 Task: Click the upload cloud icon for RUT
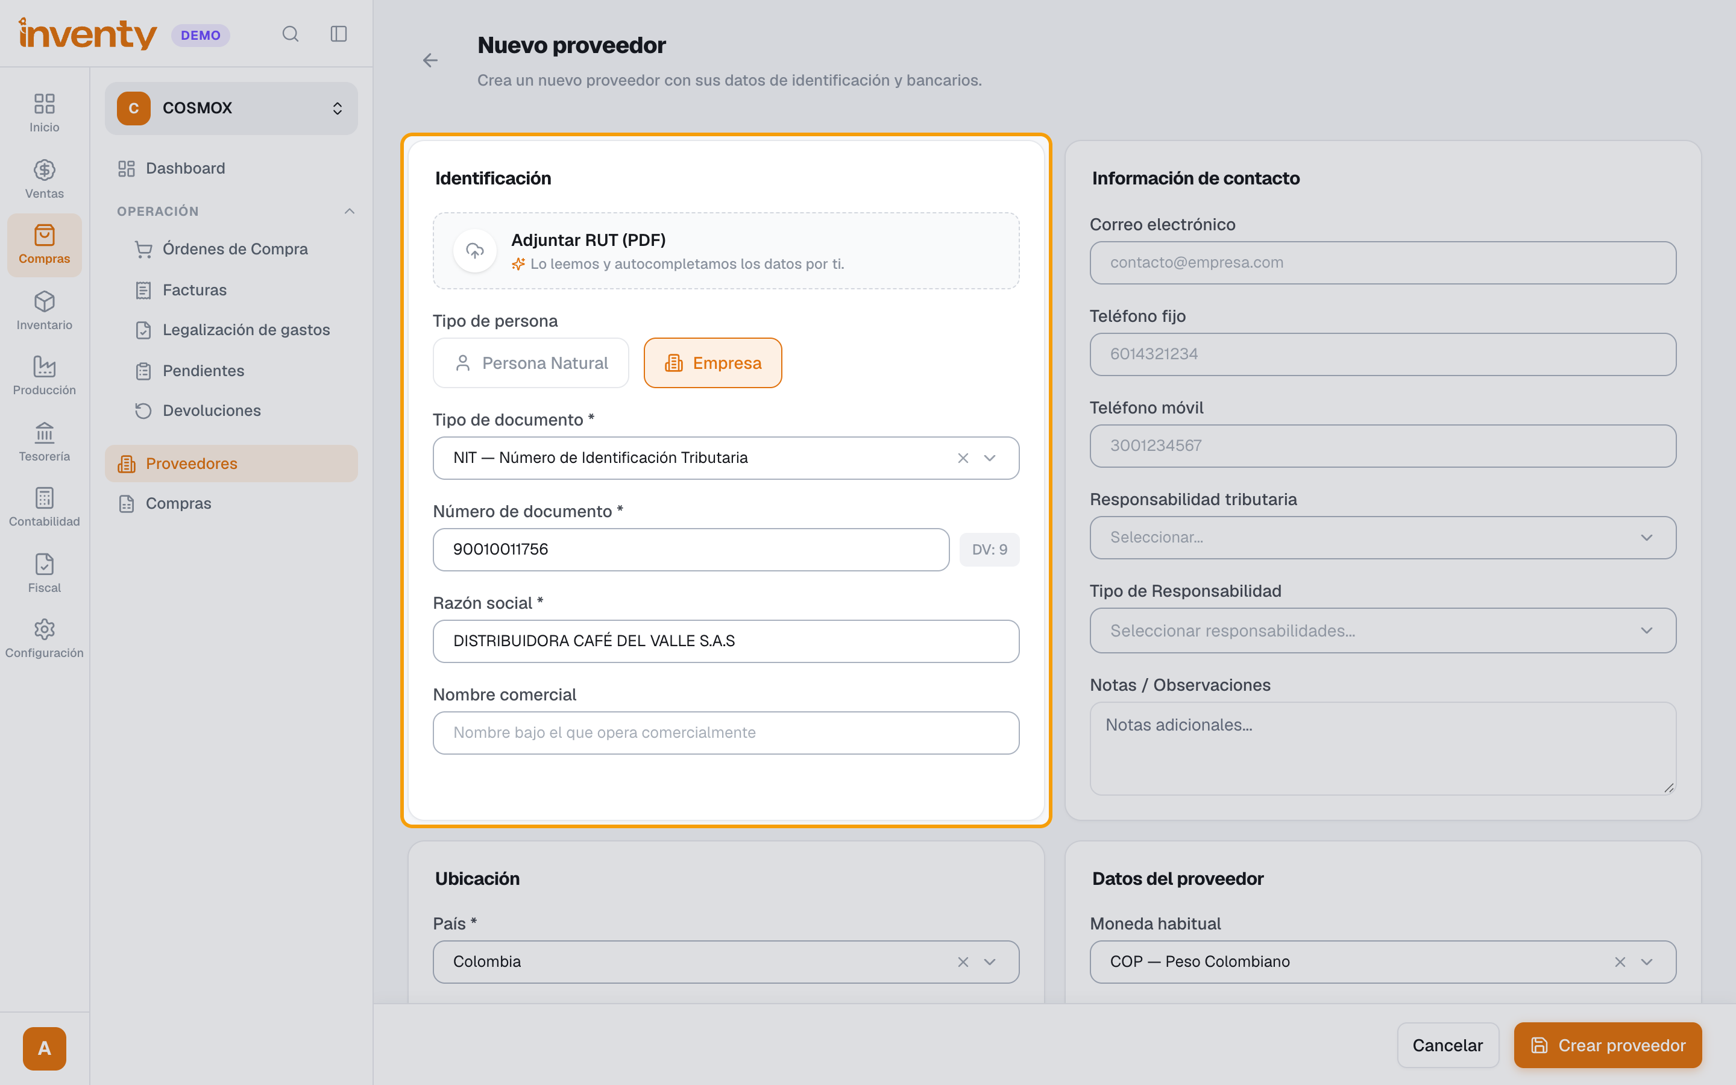[x=475, y=250]
